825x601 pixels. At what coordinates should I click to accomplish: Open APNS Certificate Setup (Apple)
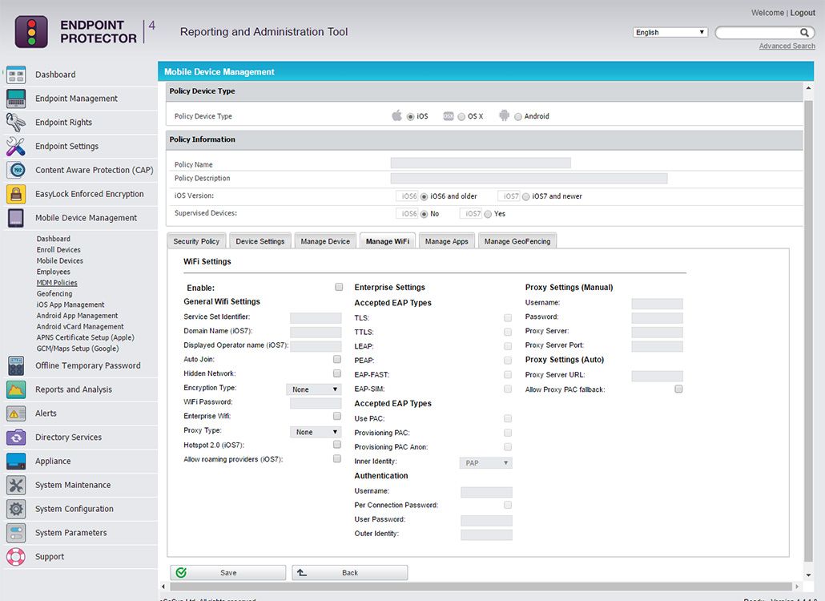point(85,337)
